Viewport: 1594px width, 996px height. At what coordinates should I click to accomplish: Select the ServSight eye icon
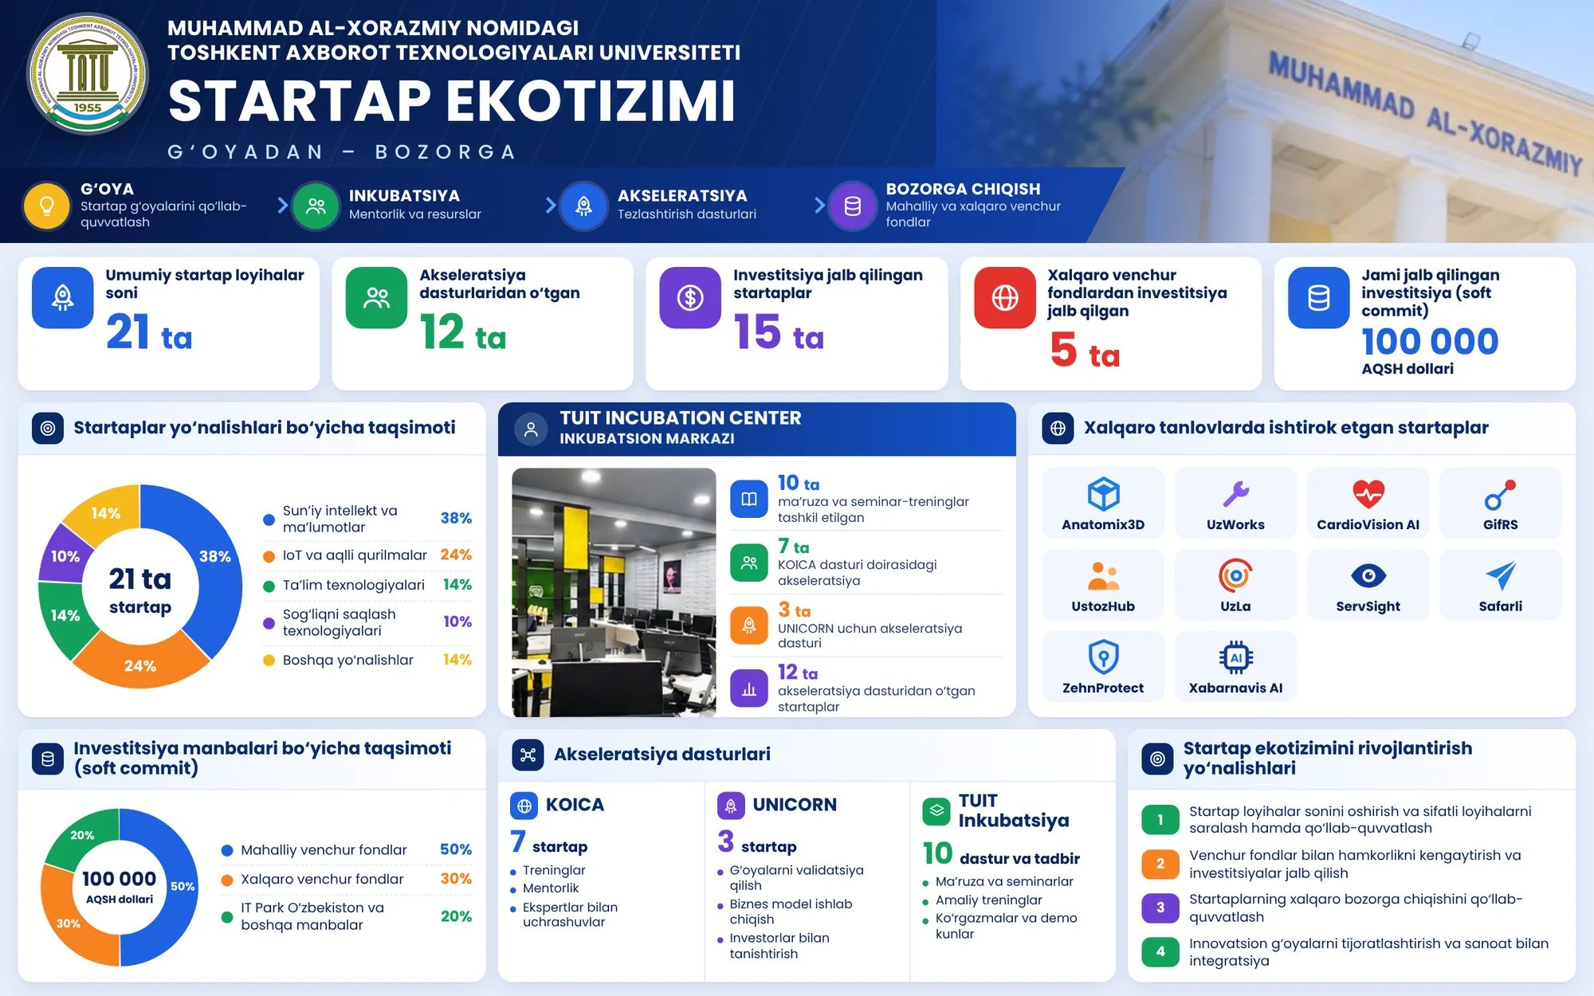[1368, 575]
